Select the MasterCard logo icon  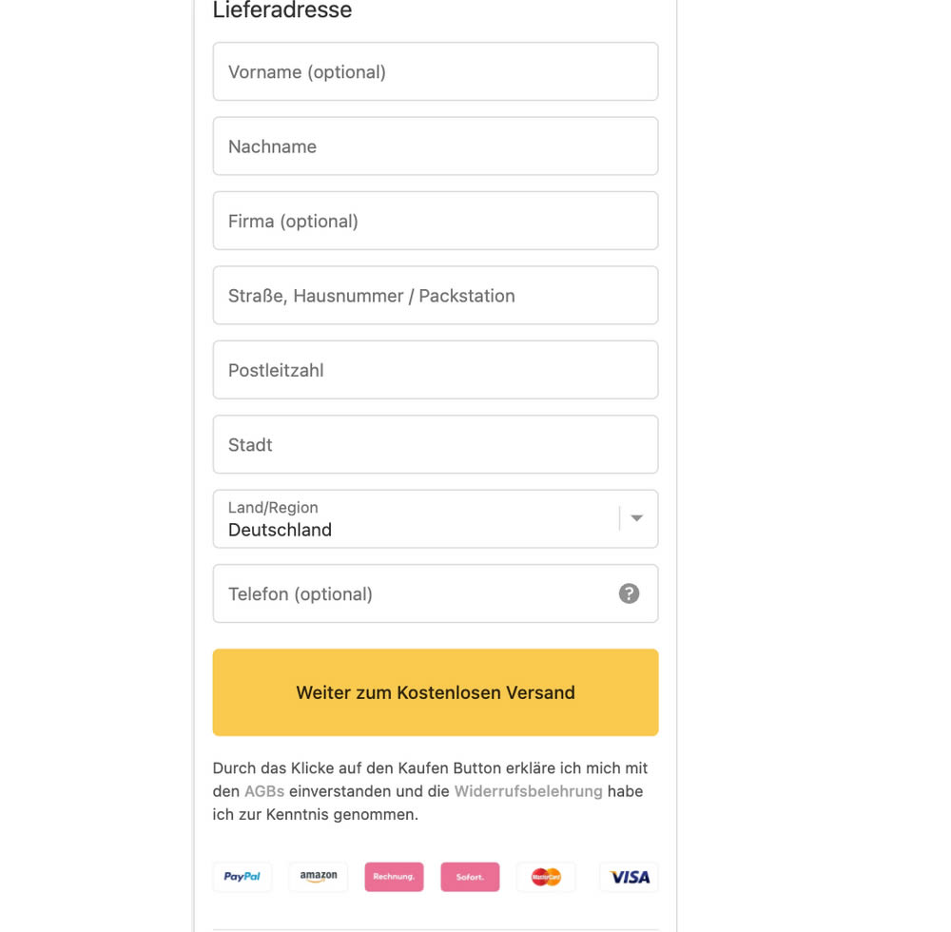pos(546,877)
